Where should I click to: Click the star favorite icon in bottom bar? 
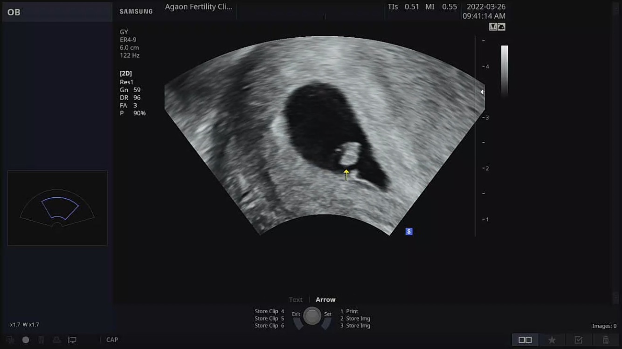[552, 340]
